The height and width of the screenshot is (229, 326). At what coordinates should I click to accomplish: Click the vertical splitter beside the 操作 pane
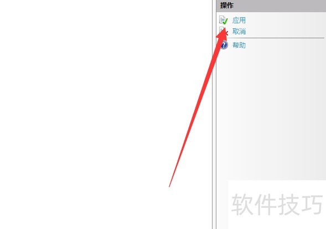click(x=214, y=115)
